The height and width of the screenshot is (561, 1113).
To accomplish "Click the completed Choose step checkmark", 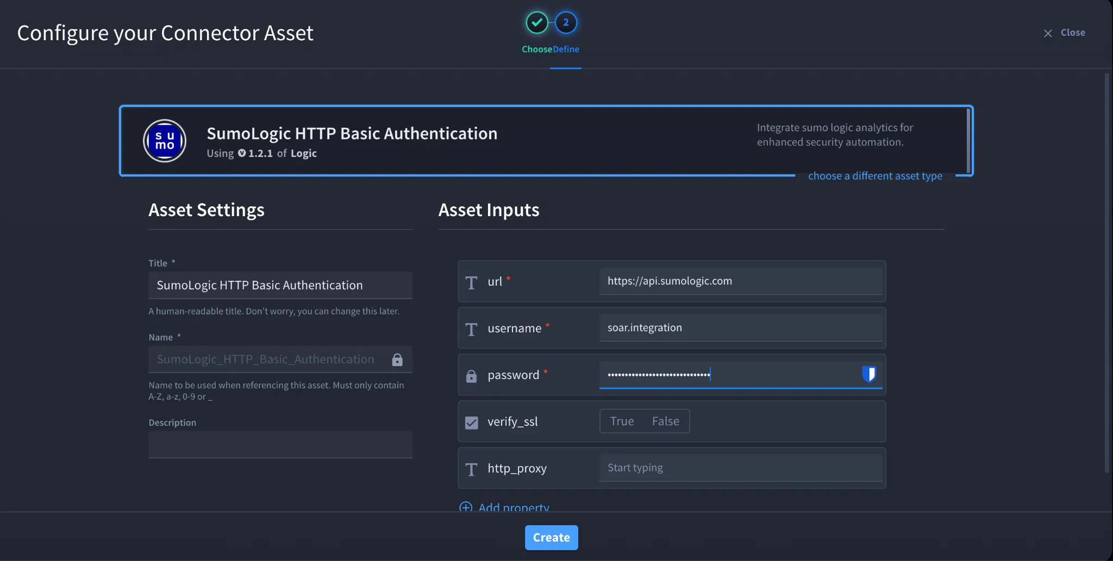I will point(536,22).
